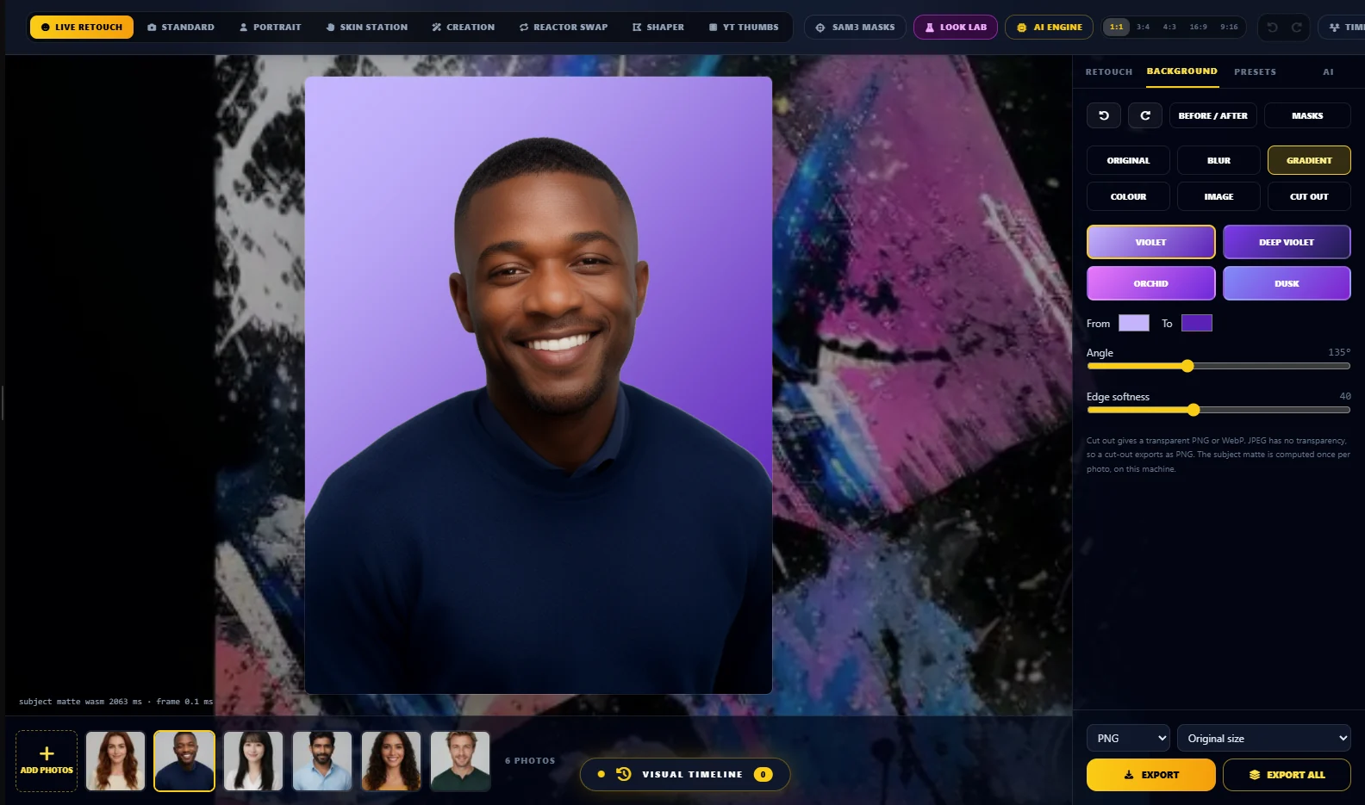Select the 4:3 aspect ratio

tap(1170, 28)
